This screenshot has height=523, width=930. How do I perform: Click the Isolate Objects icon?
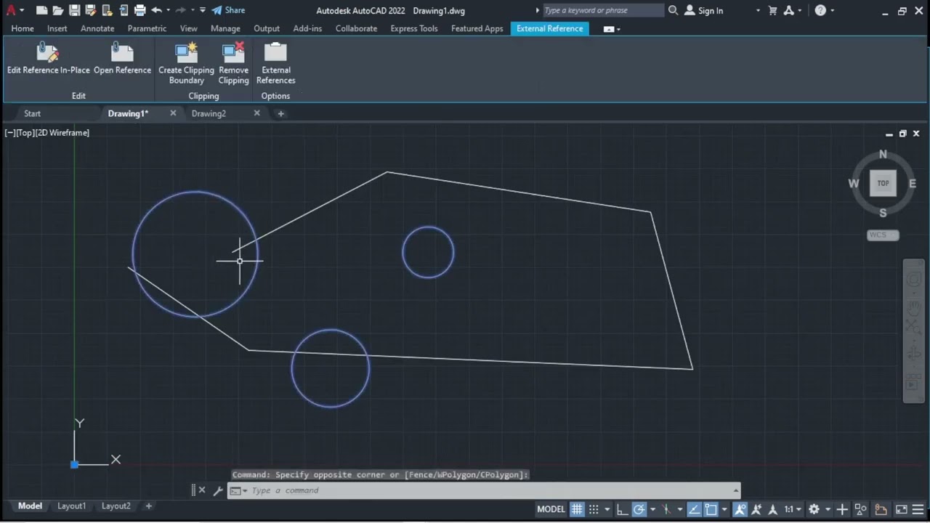coord(861,509)
